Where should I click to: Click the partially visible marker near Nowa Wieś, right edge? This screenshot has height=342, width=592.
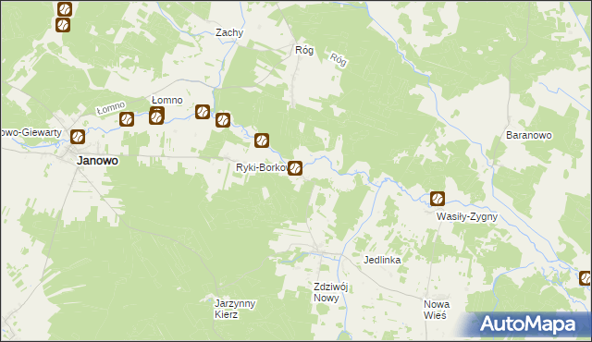point(586,278)
